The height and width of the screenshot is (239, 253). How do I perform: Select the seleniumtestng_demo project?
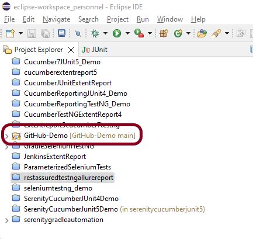[x=58, y=188]
